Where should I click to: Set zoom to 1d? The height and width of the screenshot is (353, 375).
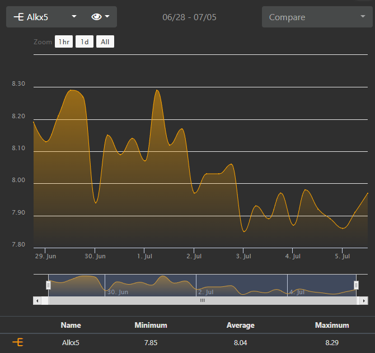85,41
